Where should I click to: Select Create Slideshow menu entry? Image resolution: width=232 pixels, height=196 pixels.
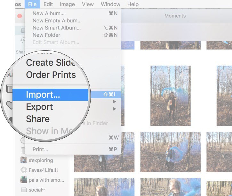point(51,62)
